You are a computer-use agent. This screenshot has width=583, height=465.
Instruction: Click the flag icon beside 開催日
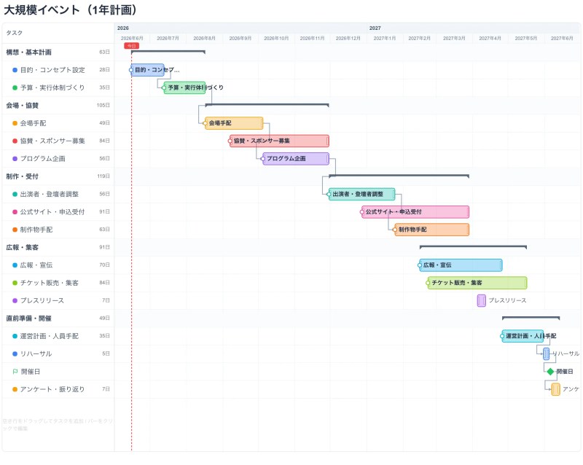(15, 372)
